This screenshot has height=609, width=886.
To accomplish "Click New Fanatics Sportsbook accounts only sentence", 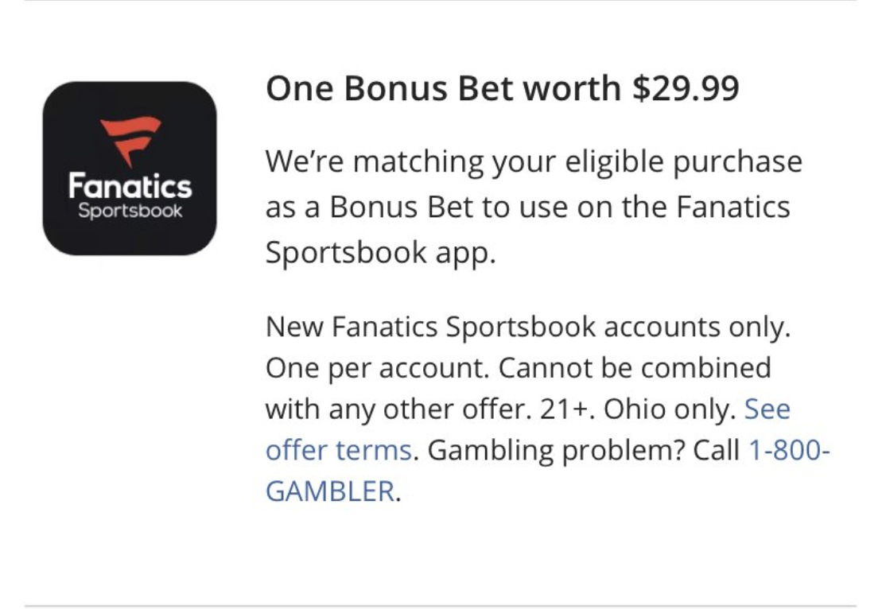I will [x=528, y=327].
